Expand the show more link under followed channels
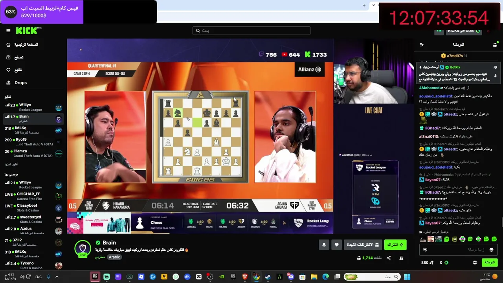 (x=11, y=164)
